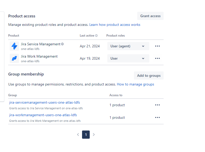The height and width of the screenshot is (152, 205).
Task: Expand the User (agent) role dropdown
Action: click(x=128, y=46)
